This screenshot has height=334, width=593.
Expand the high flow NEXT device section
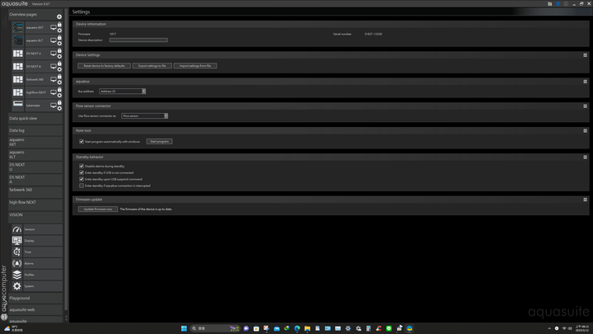[35, 203]
